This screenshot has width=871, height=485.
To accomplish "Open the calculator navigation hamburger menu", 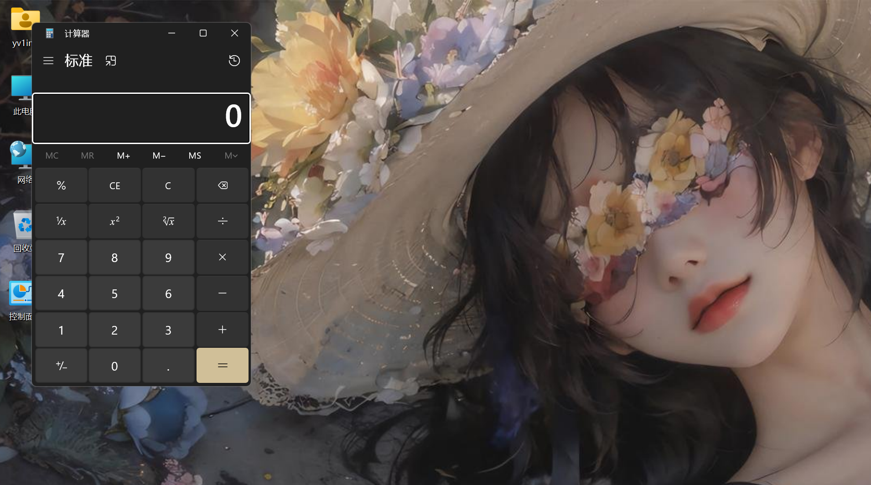I will point(48,61).
